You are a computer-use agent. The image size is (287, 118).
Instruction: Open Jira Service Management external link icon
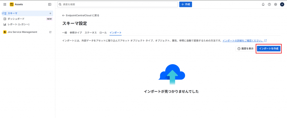click(50, 32)
